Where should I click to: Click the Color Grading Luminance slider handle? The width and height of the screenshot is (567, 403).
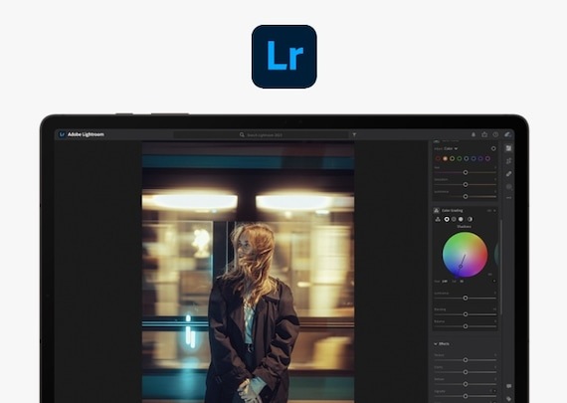point(466,299)
